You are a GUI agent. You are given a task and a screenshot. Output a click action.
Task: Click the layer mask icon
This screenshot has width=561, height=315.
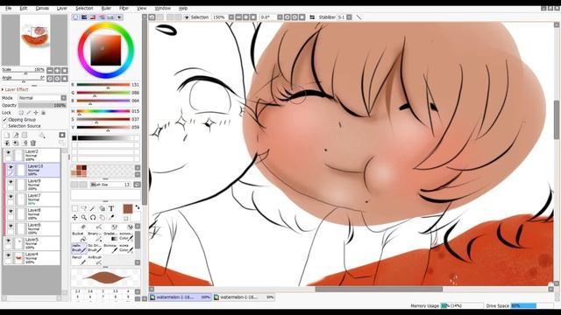tap(62, 135)
